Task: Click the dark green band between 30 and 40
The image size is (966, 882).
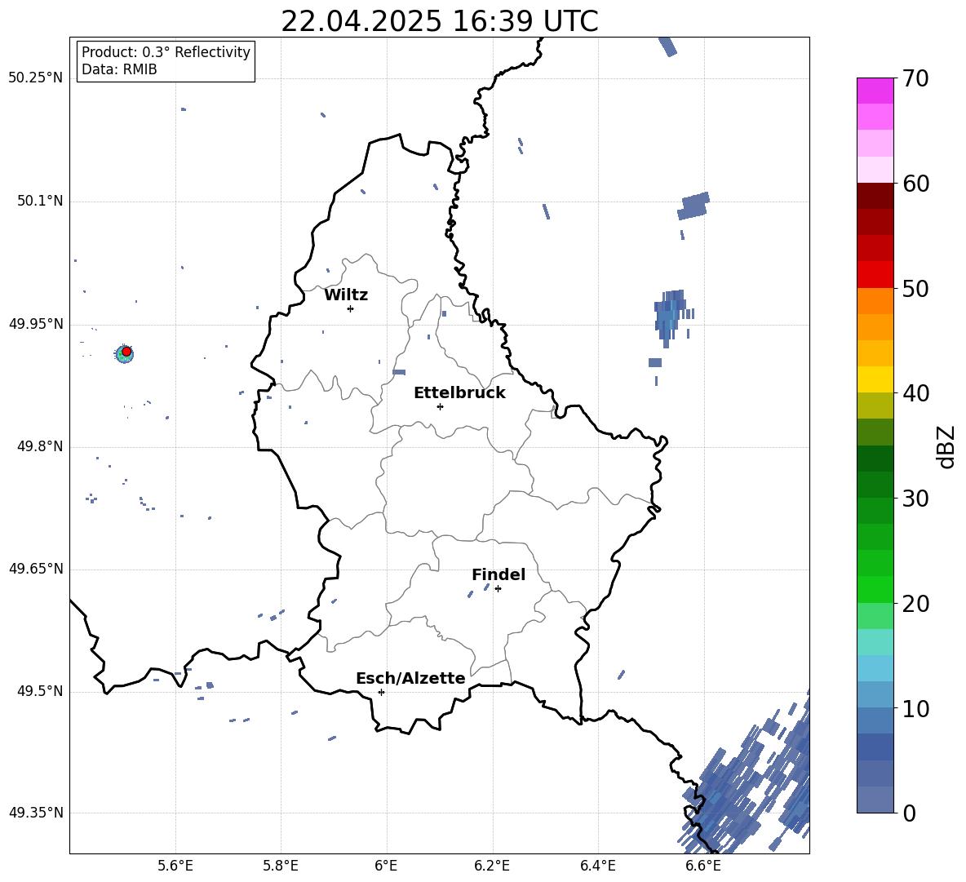Action: (x=875, y=459)
